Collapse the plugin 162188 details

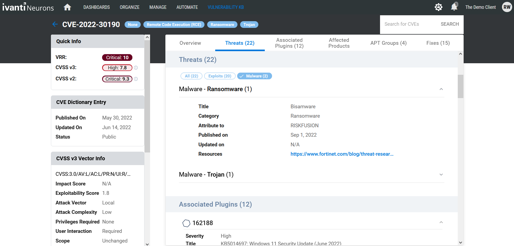pyautogui.click(x=441, y=222)
